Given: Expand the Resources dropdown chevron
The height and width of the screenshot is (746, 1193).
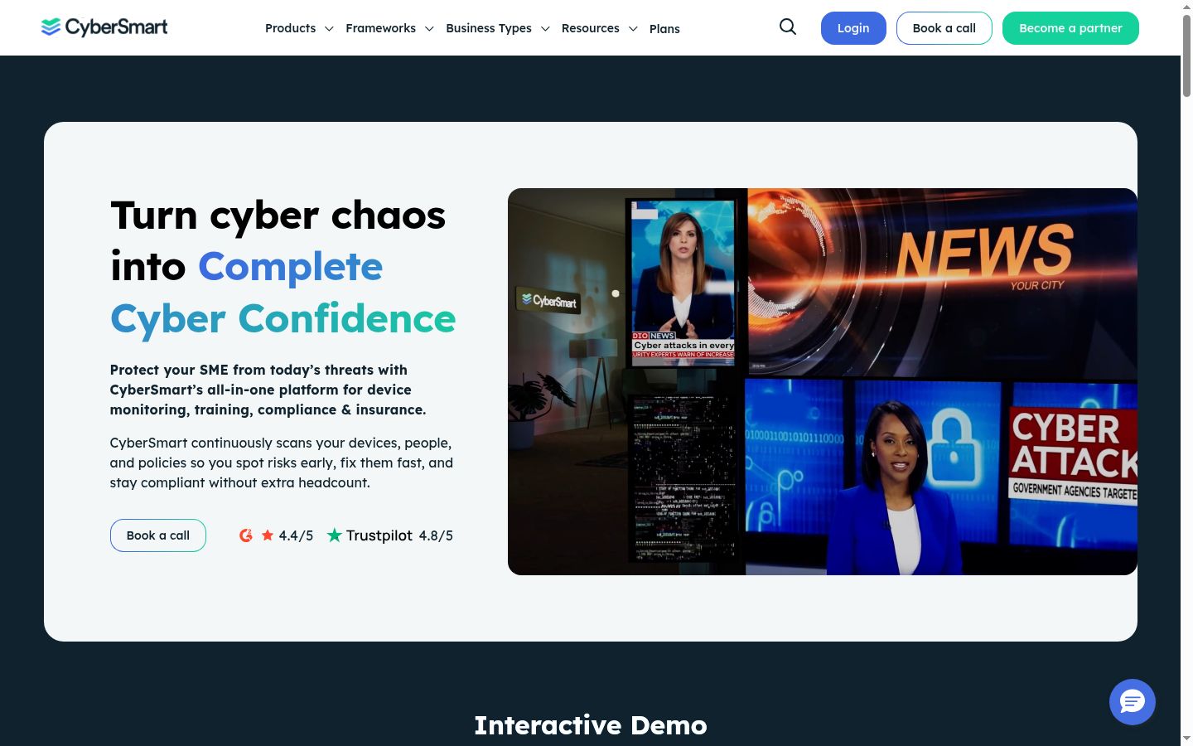Looking at the screenshot, I should coord(633,29).
